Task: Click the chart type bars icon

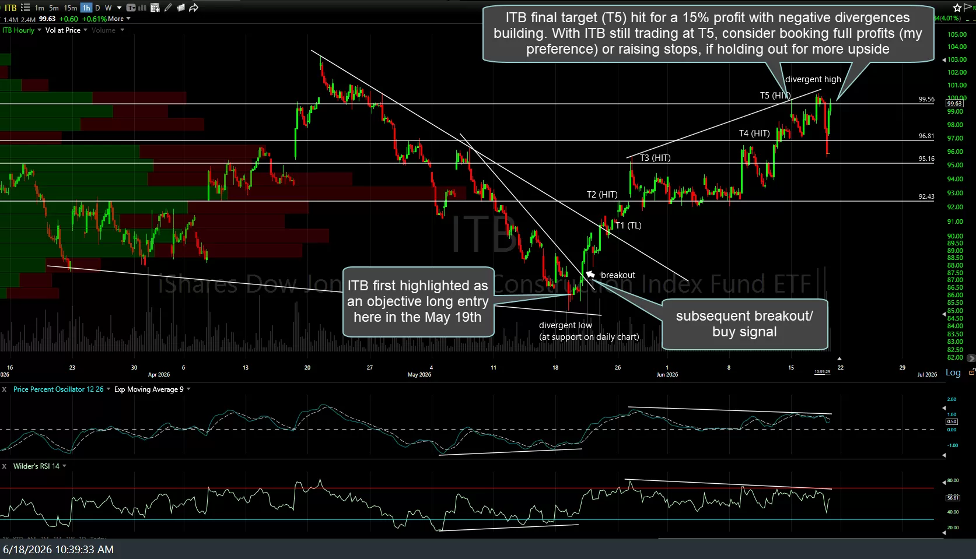Action: pyautogui.click(x=142, y=8)
